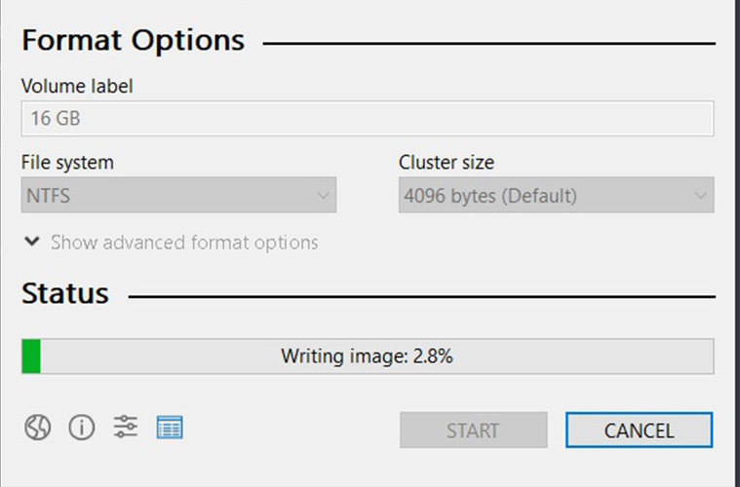This screenshot has width=740, height=487.
Task: Click the Writing image percentage text
Action: click(x=367, y=356)
